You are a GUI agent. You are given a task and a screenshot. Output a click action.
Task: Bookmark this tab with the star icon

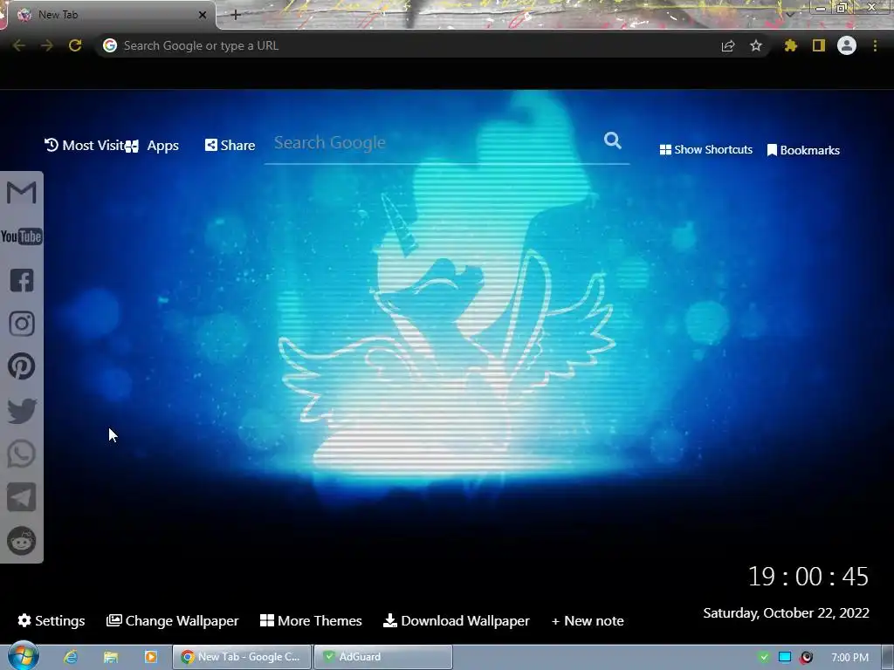pyautogui.click(x=756, y=45)
